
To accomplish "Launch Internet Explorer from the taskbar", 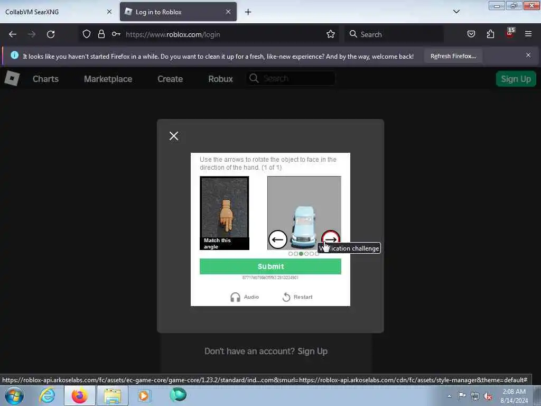I will point(47,395).
